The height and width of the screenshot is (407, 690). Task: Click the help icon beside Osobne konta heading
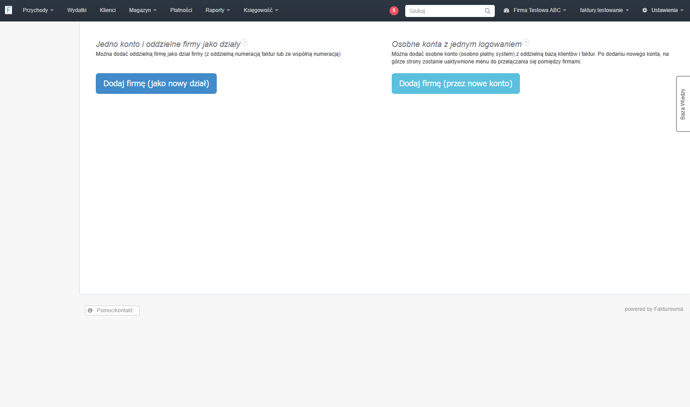click(x=527, y=43)
